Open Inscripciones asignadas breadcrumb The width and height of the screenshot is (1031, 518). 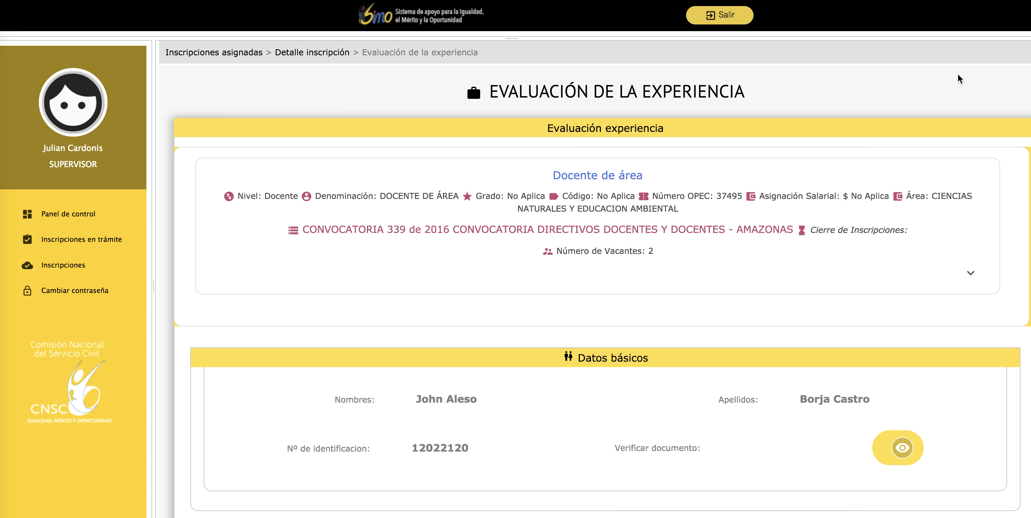pyautogui.click(x=214, y=52)
